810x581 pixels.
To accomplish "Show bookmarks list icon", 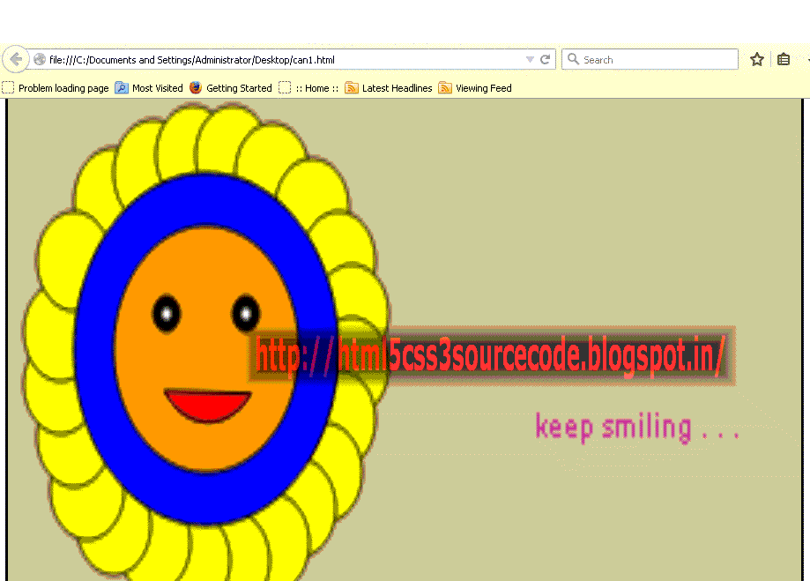I will tap(784, 59).
